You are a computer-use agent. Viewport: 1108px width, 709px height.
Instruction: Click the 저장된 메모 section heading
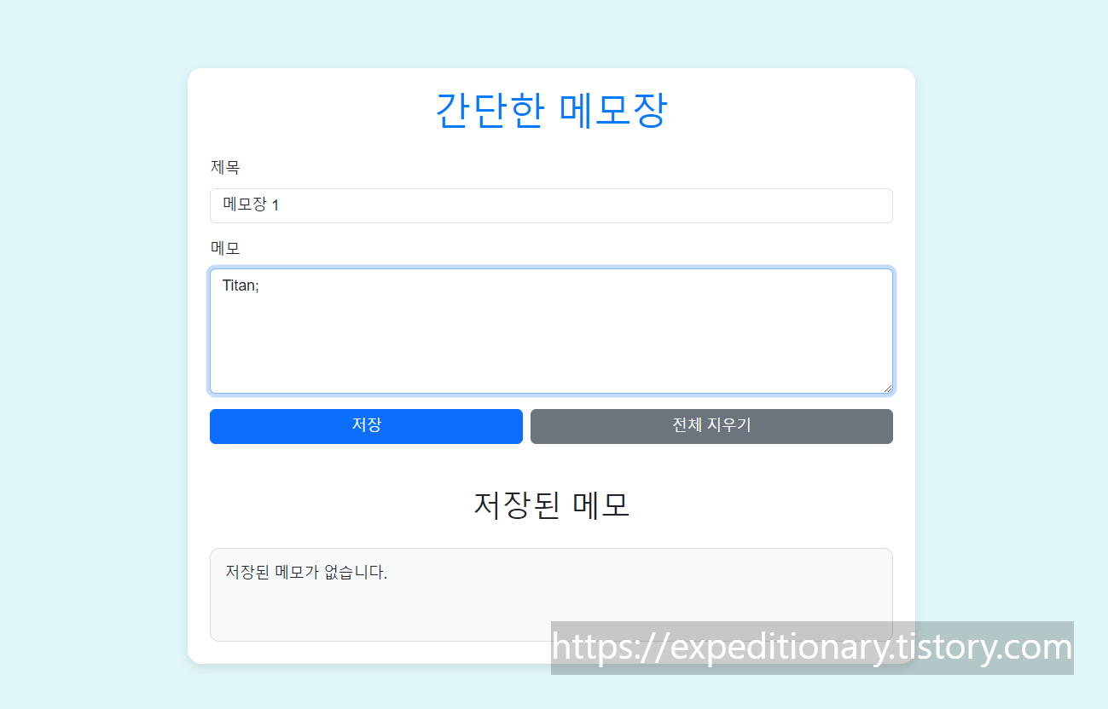(551, 505)
